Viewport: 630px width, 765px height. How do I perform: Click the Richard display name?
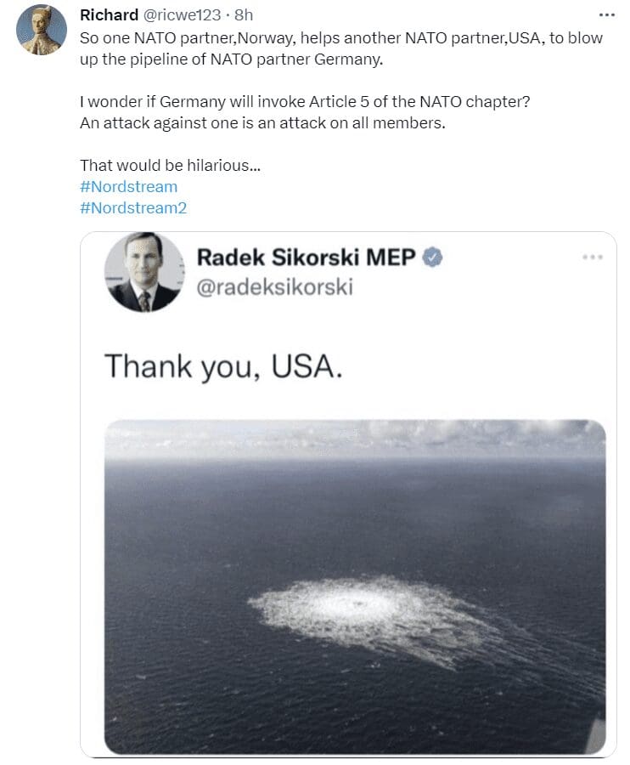pyautogui.click(x=110, y=15)
